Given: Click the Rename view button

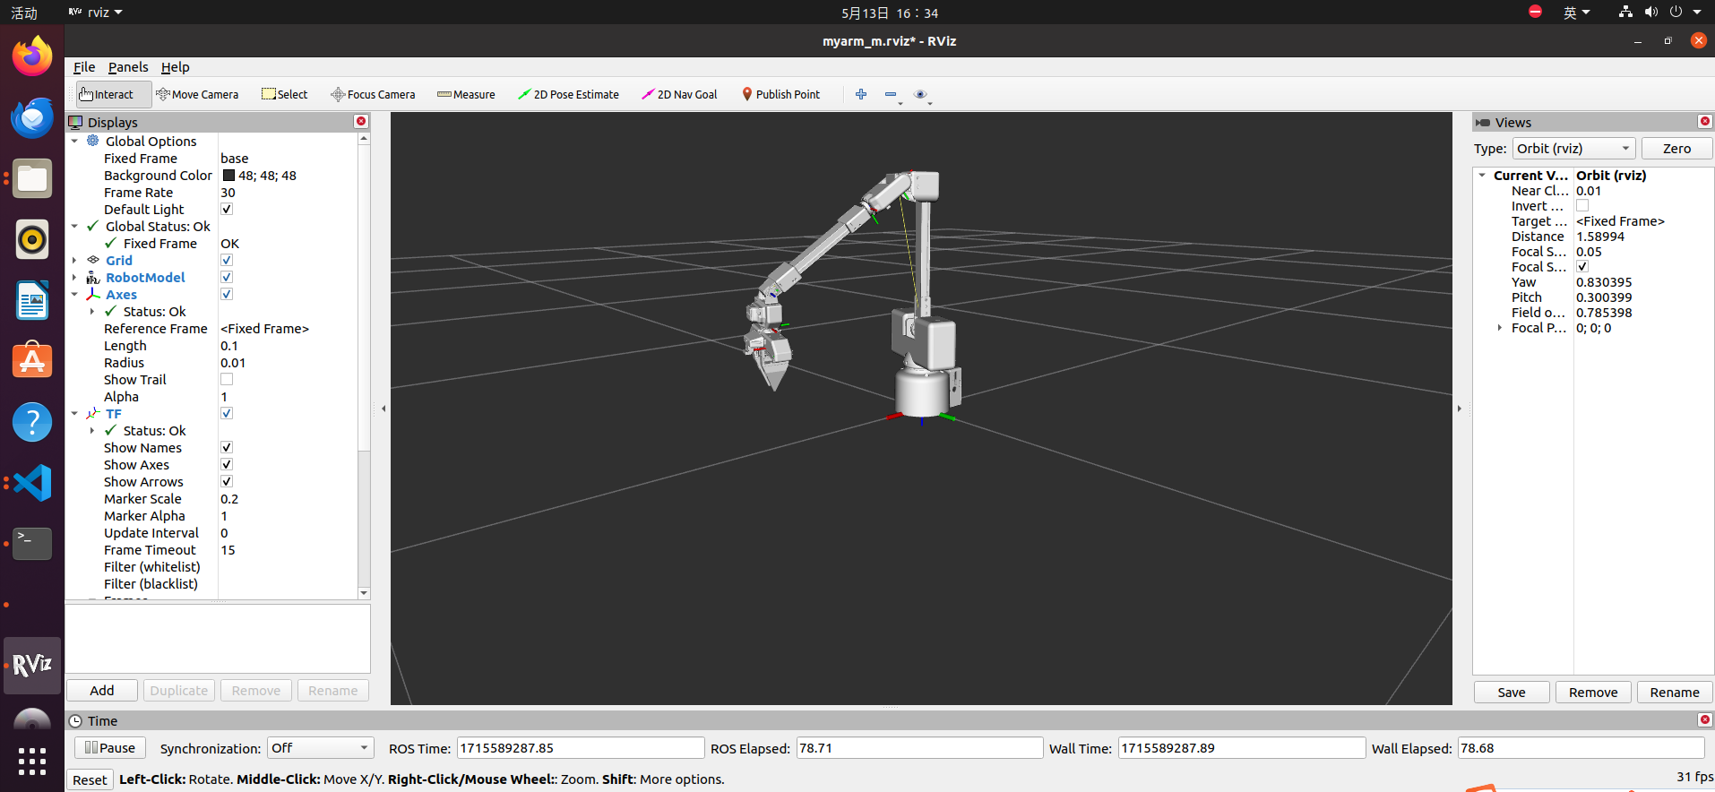Looking at the screenshot, I should 1675,693.
